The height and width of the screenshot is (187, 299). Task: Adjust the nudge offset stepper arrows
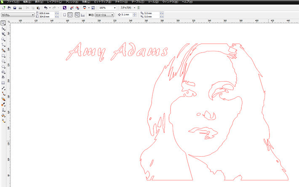point(135,15)
